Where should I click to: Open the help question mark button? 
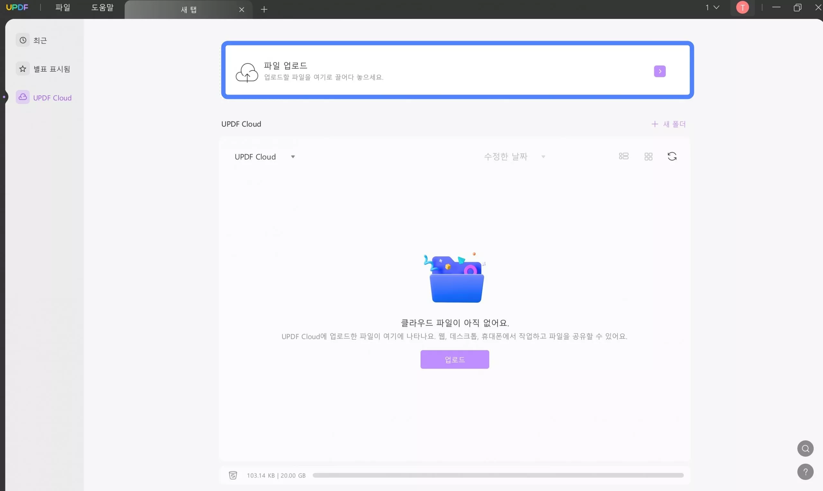(805, 471)
